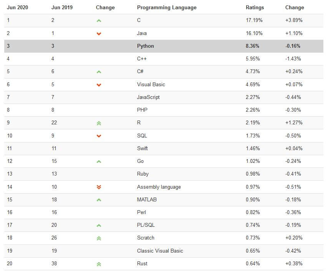Click the Programming Language column header
Image resolution: width=328 pixels, height=273 pixels.
167,8
